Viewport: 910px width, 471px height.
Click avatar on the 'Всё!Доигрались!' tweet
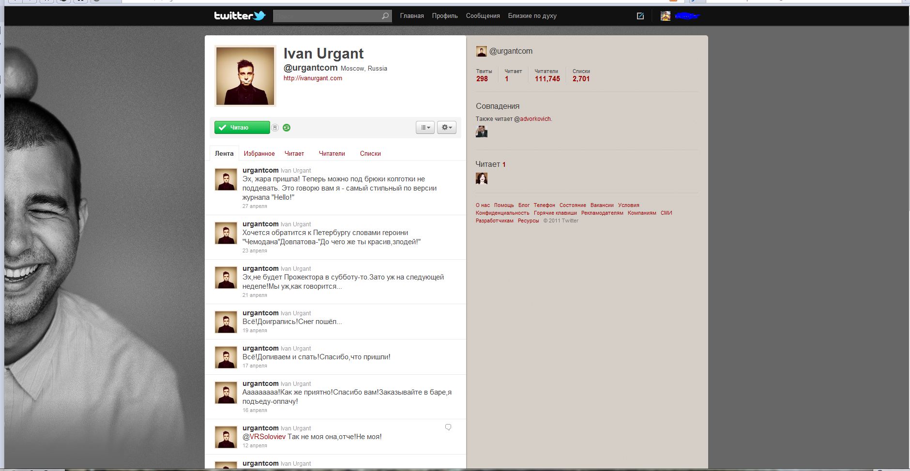click(226, 323)
